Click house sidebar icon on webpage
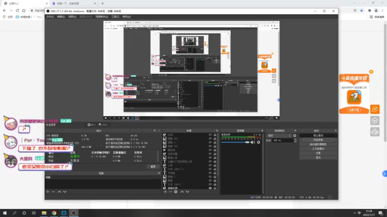387x217 pixels. tap(374, 121)
